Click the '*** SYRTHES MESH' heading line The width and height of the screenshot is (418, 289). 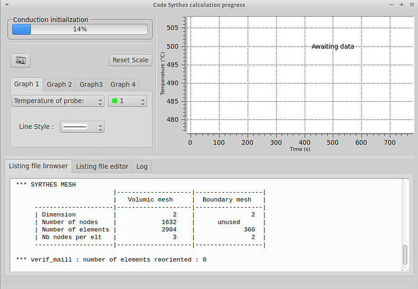pos(45,185)
